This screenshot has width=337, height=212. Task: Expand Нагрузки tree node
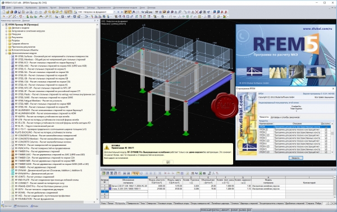pos(6,34)
